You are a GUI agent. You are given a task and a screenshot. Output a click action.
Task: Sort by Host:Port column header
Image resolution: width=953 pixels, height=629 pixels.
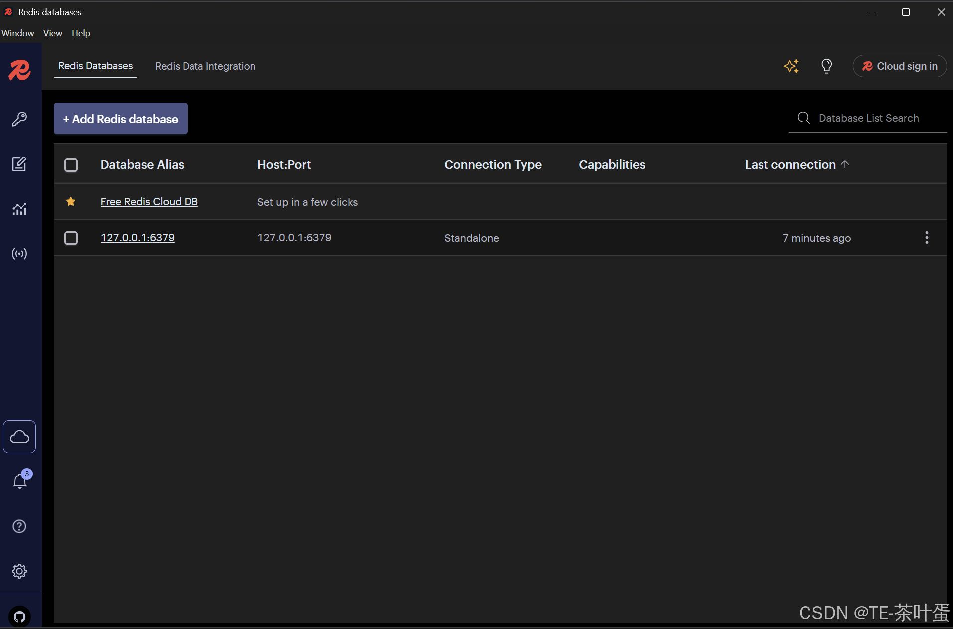click(x=284, y=165)
